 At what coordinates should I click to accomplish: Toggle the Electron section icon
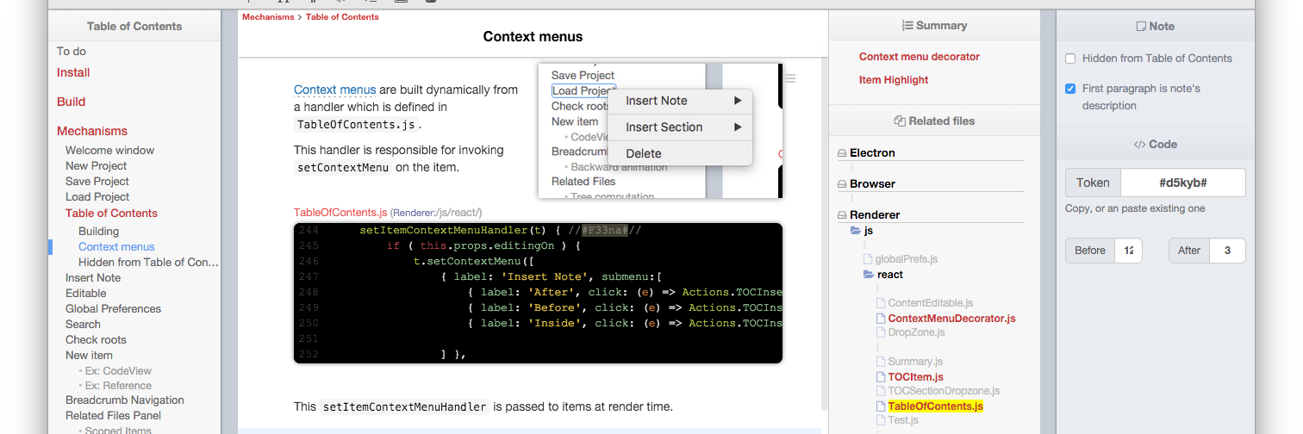pos(842,153)
